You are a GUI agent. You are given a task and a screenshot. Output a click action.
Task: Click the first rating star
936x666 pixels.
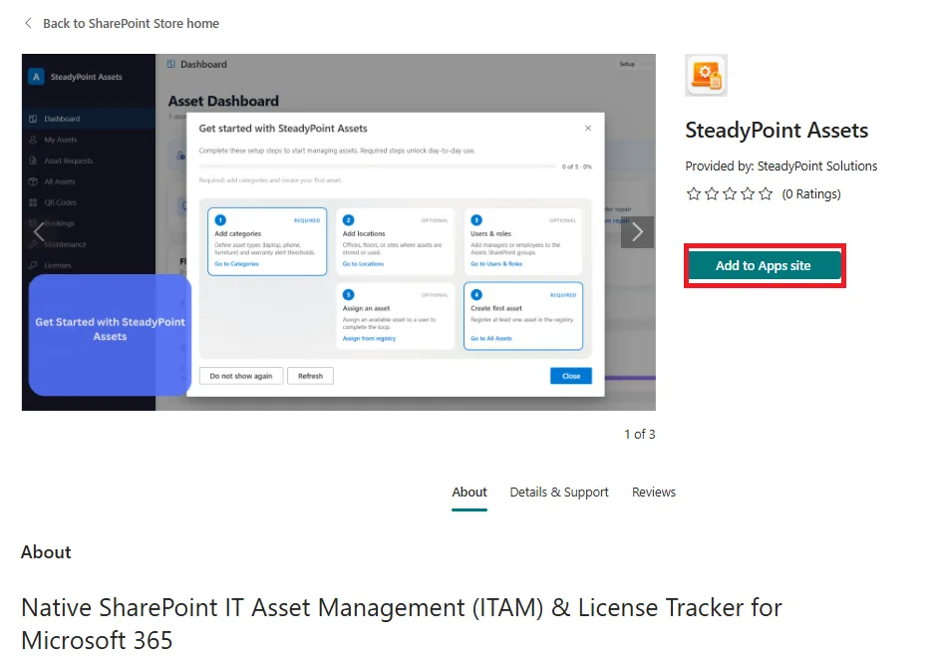point(693,194)
